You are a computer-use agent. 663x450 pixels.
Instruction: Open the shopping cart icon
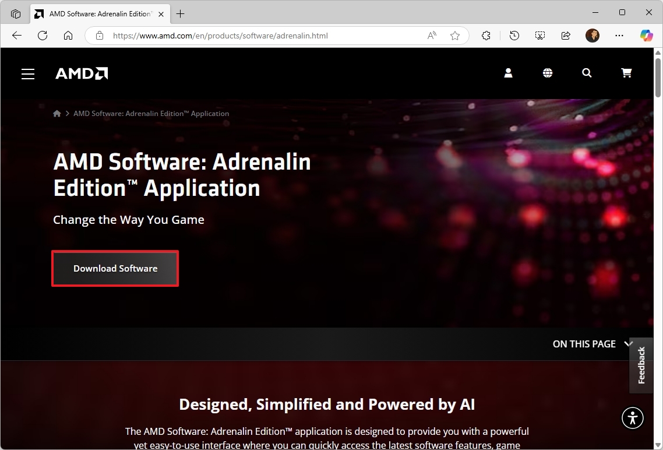(x=626, y=73)
